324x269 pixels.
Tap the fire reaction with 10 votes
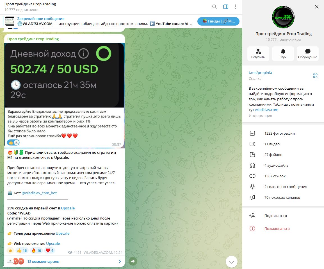coord(36,250)
